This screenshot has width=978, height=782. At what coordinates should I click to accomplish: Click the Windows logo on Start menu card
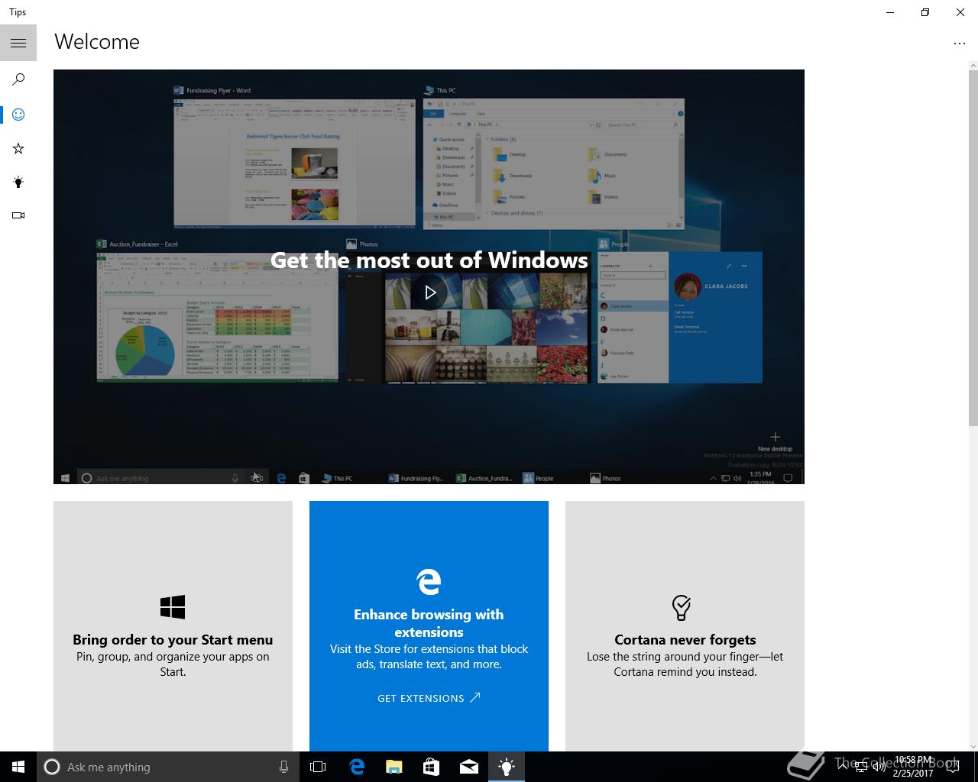(173, 607)
